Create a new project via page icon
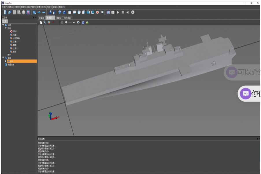The height and width of the screenshot is (174, 261). pyautogui.click(x=5, y=12)
